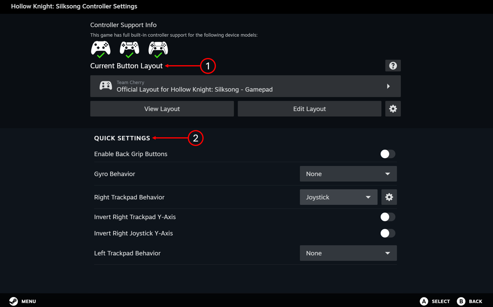Open layout settings gear next to Edit Layout
Screen dimensions: 493x307
click(x=393, y=109)
